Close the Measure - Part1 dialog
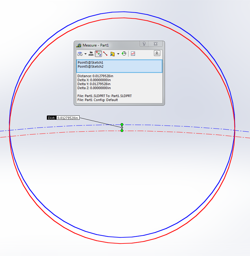Viewport: 250px width, 256px height. (x=155, y=44)
